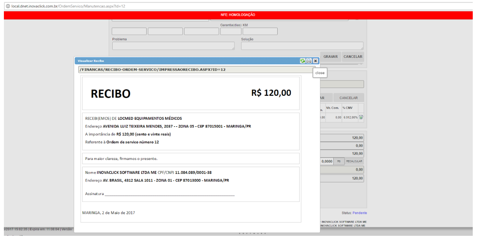Print the receipt using the printer icon
This screenshot has width=477, height=239.
(x=309, y=61)
